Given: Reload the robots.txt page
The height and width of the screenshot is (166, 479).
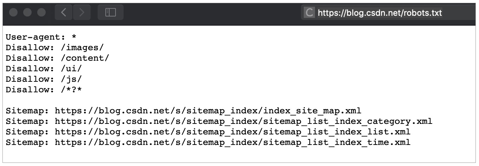Looking at the screenshot, I should 309,13.
